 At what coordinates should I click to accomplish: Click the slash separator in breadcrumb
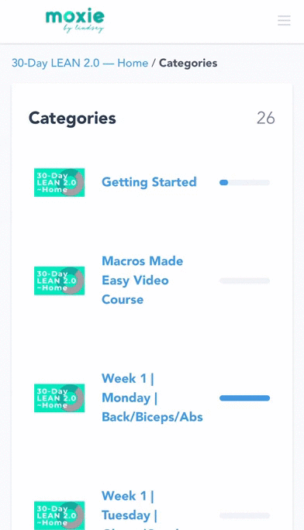[x=154, y=64]
